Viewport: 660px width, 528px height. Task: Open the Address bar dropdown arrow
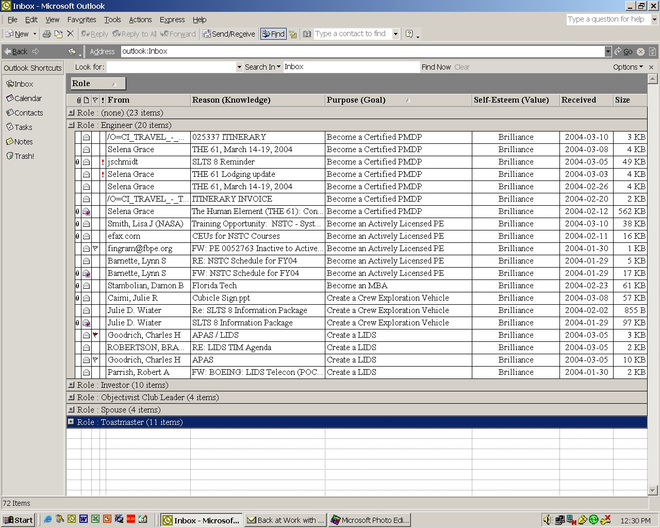point(608,52)
